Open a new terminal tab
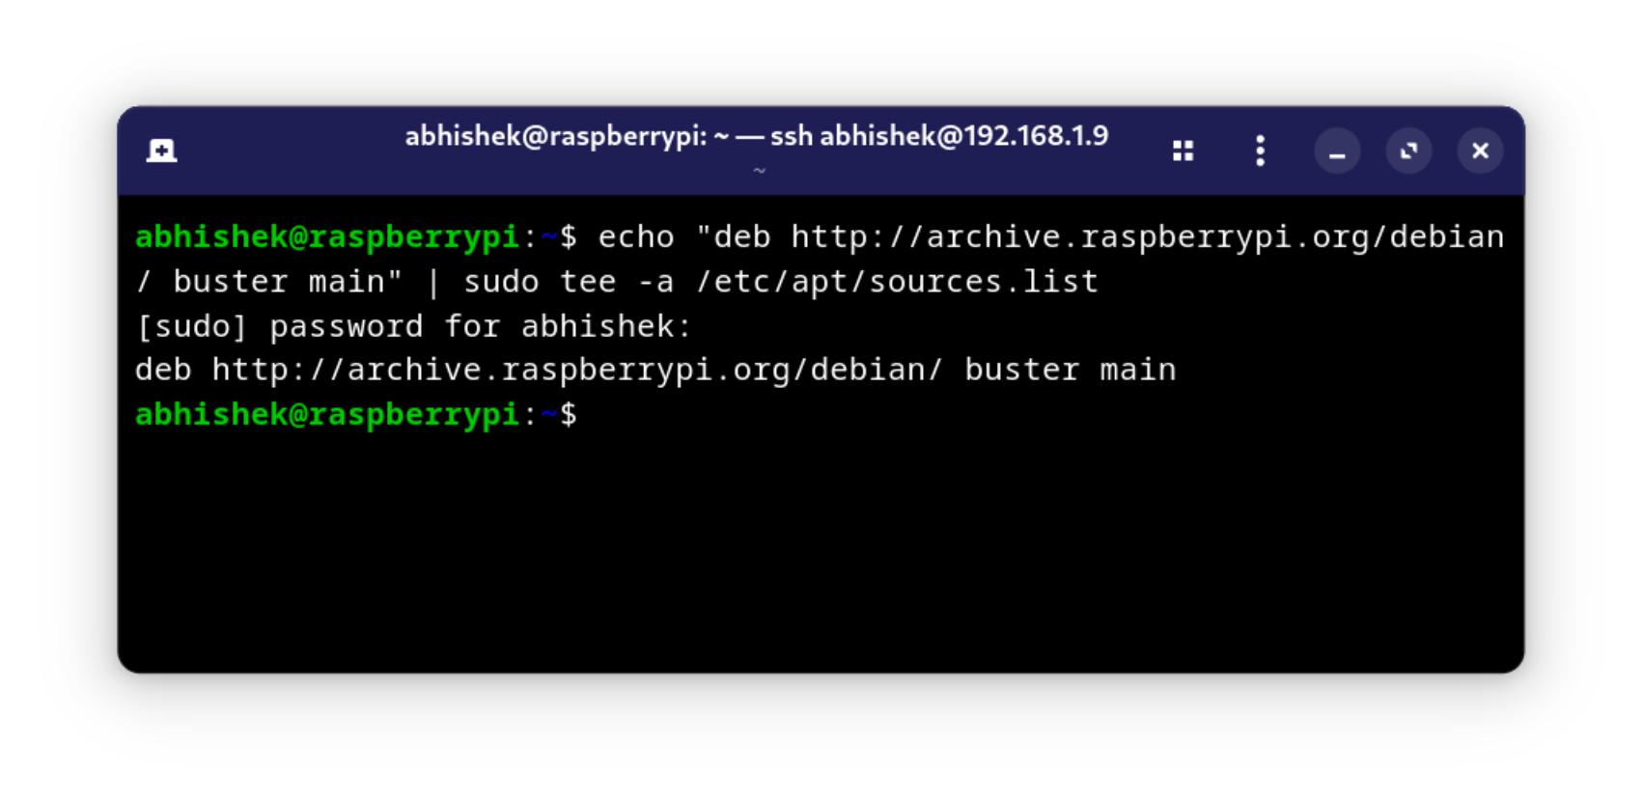This screenshot has height=803, width=1643. [x=161, y=151]
